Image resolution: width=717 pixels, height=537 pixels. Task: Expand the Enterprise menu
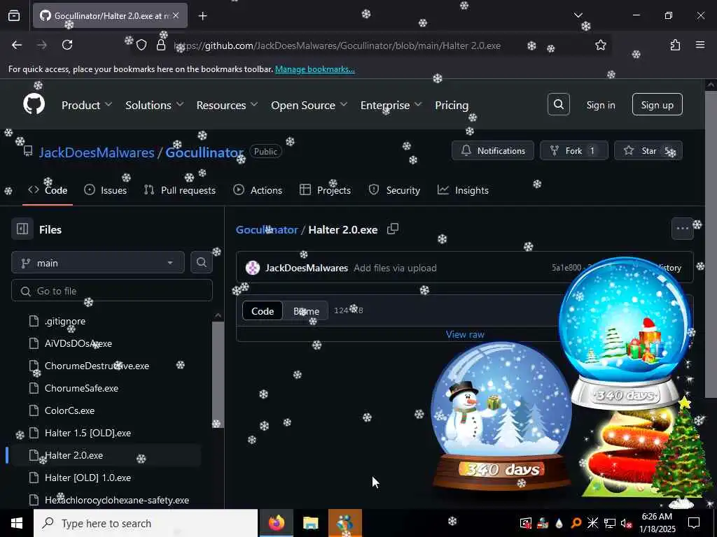coord(391,105)
